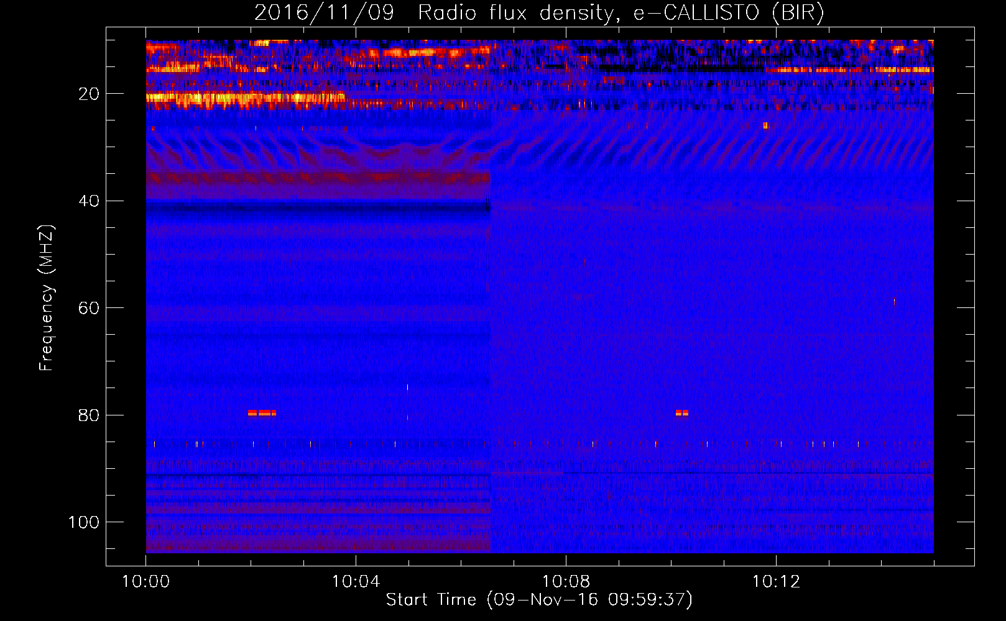The width and height of the screenshot is (1006, 621).
Task: Click the red burst near 80 MHz after 10:10
Action: (682, 413)
